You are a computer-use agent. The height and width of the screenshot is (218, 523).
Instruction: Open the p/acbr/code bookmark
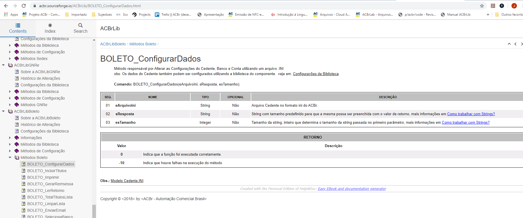point(417,15)
